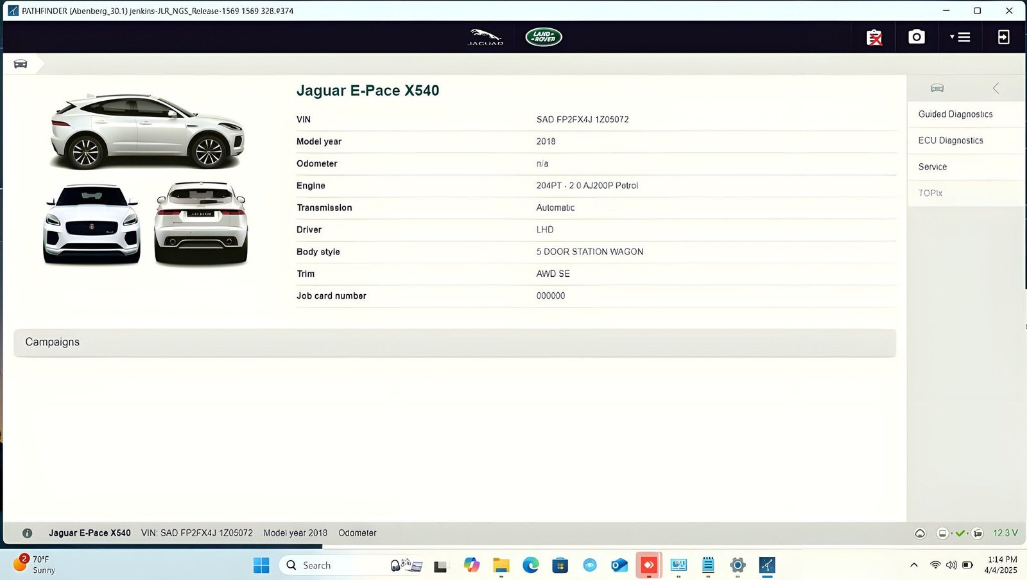Click the Driver value LHD

pos(545,230)
